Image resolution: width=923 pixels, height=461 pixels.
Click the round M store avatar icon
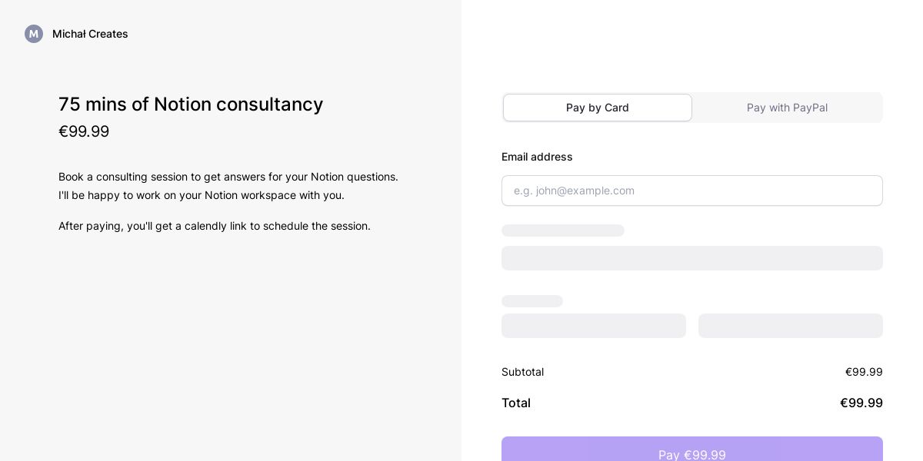(x=34, y=34)
